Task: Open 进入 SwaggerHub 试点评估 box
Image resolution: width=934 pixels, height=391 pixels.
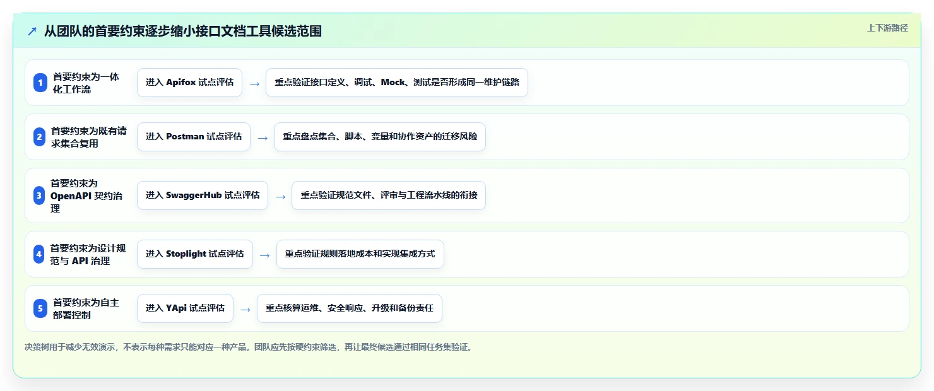Action: [203, 195]
